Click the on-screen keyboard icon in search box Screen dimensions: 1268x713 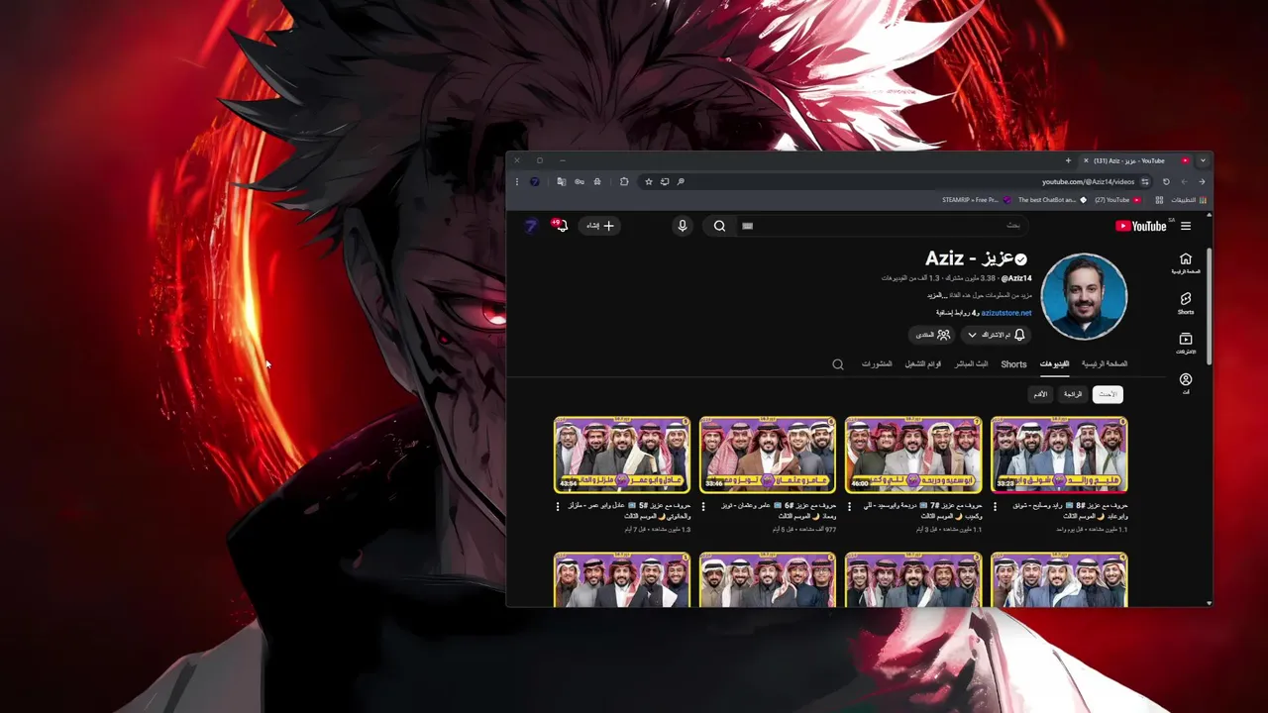[748, 226]
